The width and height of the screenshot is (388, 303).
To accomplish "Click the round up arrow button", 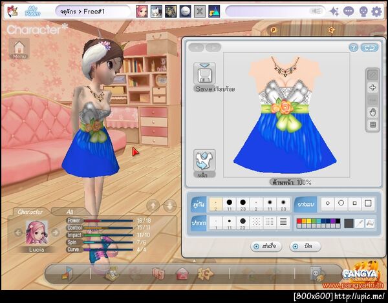I will tap(153, 205).
